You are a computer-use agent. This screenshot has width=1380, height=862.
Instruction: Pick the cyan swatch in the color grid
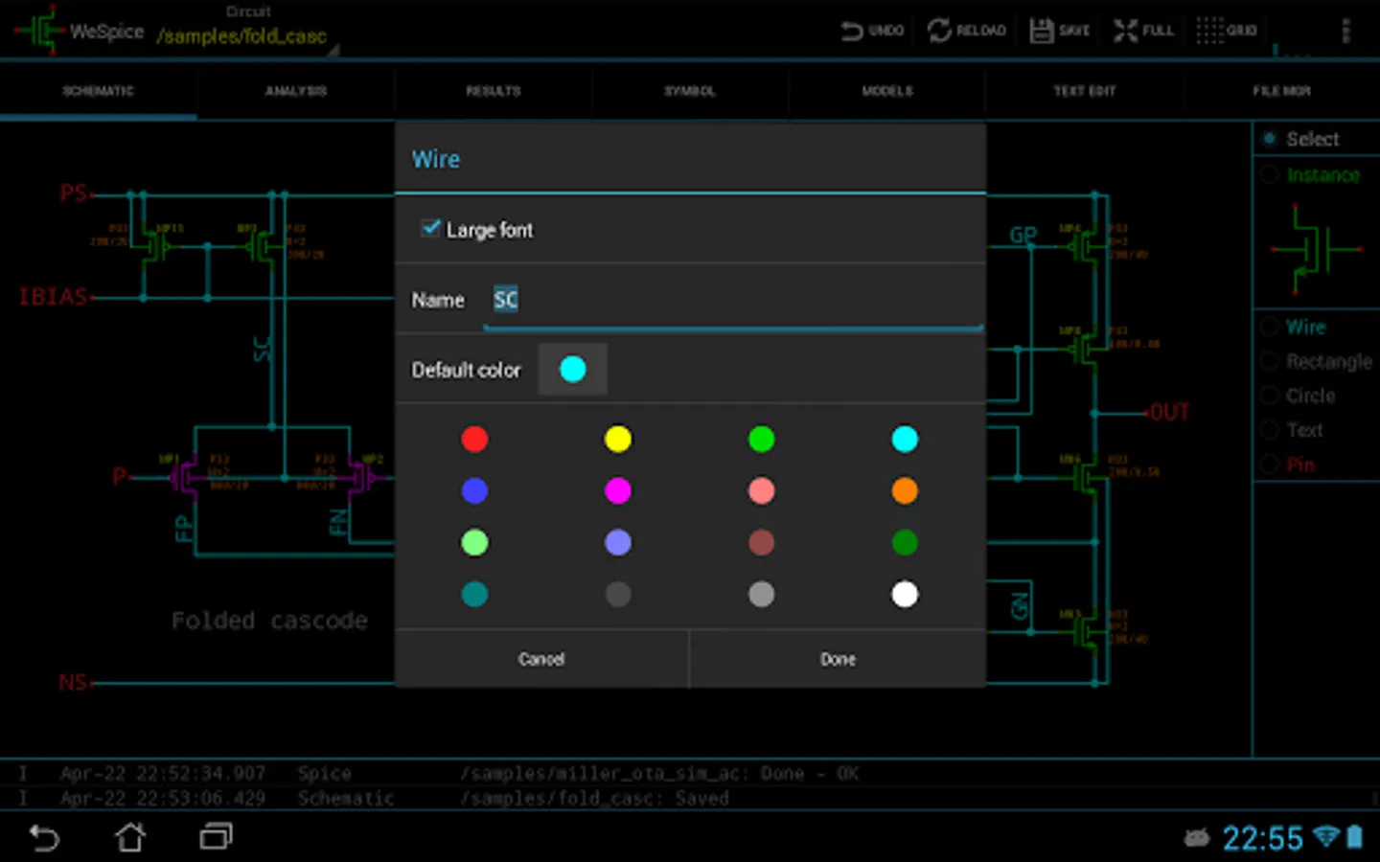[x=905, y=439]
